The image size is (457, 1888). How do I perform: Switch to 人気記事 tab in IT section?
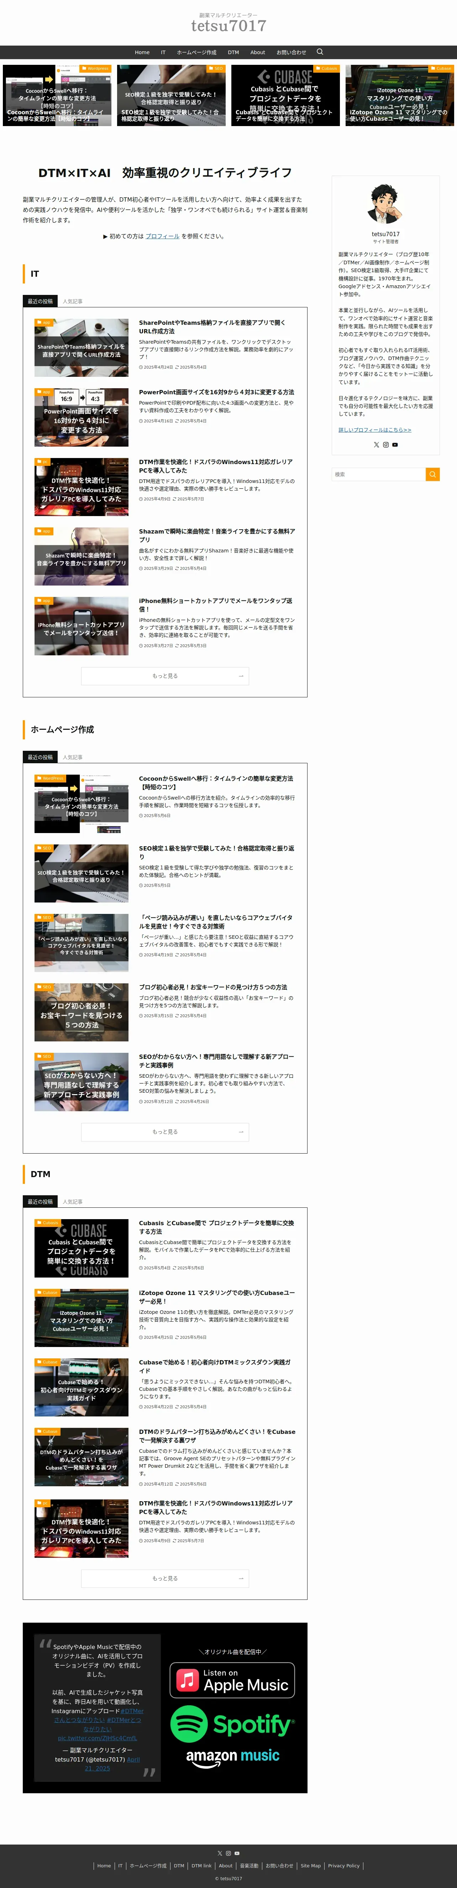point(73,301)
